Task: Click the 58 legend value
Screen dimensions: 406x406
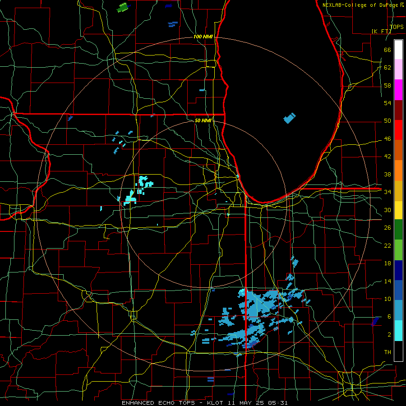Action: 388,85
